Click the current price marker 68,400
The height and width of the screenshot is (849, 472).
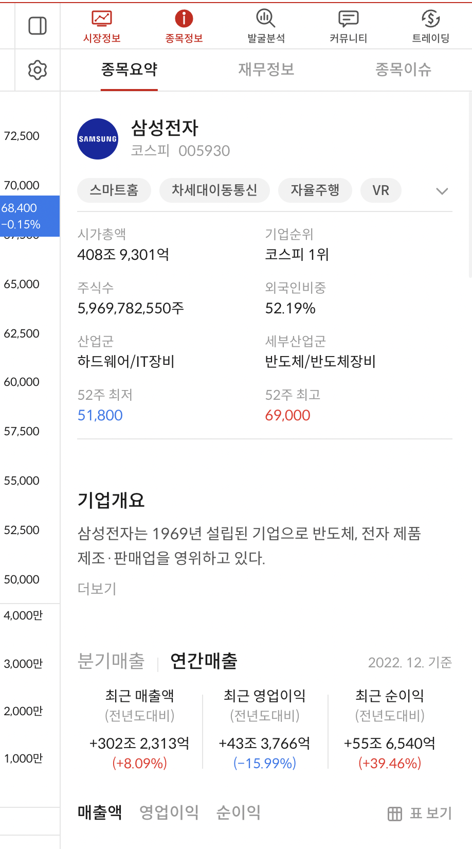[x=30, y=216]
